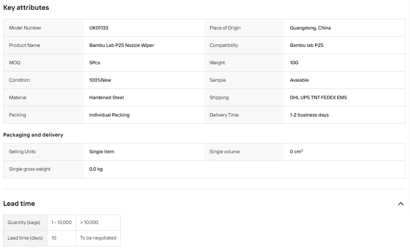Screen dimensions: 410x249
Task: Click the DHL UPS TNT FEDEX EMS text
Action: pos(318,98)
